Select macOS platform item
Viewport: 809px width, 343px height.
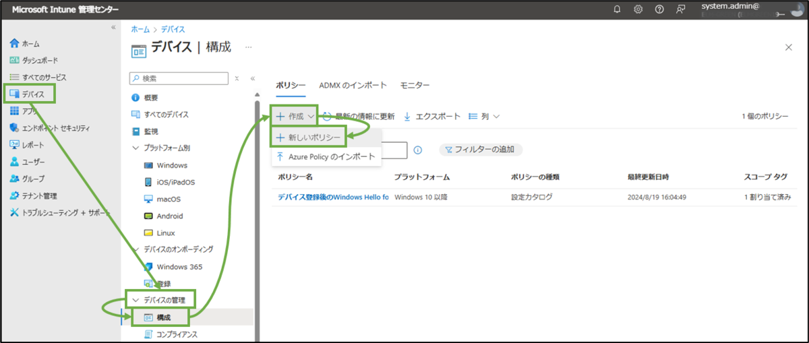(x=162, y=199)
